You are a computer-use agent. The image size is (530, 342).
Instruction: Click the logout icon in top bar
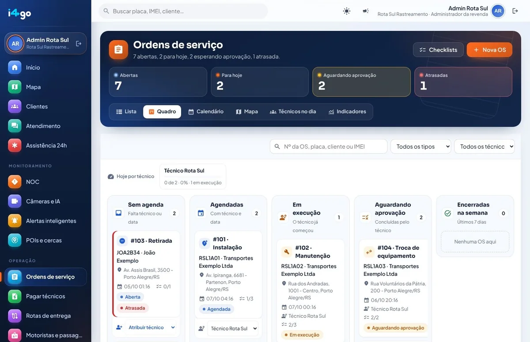click(x=515, y=11)
